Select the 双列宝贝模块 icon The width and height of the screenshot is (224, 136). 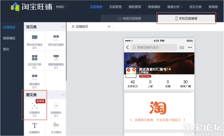tap(56, 38)
